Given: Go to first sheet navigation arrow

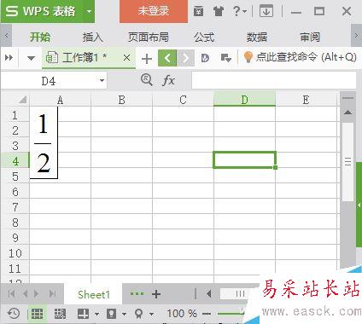Looking at the screenshot, I should click(x=11, y=293).
